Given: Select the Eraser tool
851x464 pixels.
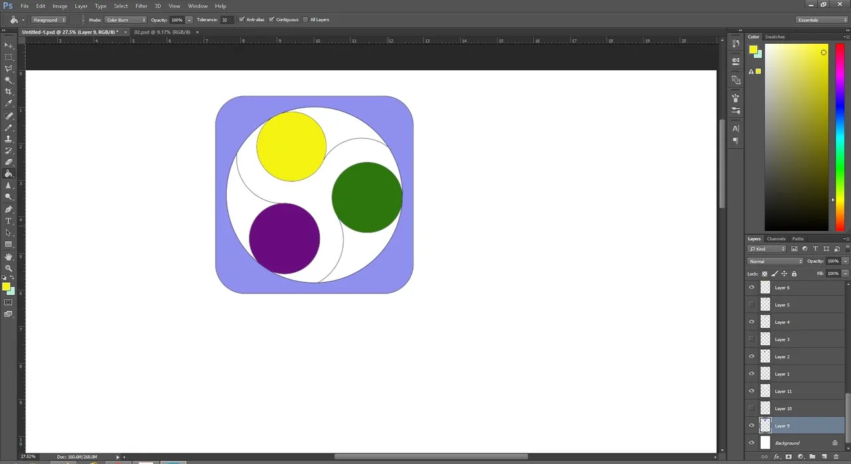Looking at the screenshot, I should 9,162.
